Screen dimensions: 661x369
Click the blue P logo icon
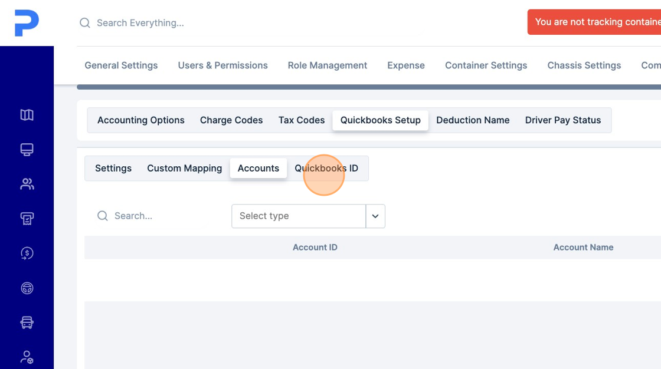[27, 23]
